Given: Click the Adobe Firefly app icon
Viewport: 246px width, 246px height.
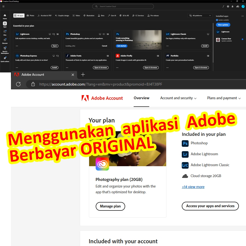Looking at the screenshot, I should (118, 56).
